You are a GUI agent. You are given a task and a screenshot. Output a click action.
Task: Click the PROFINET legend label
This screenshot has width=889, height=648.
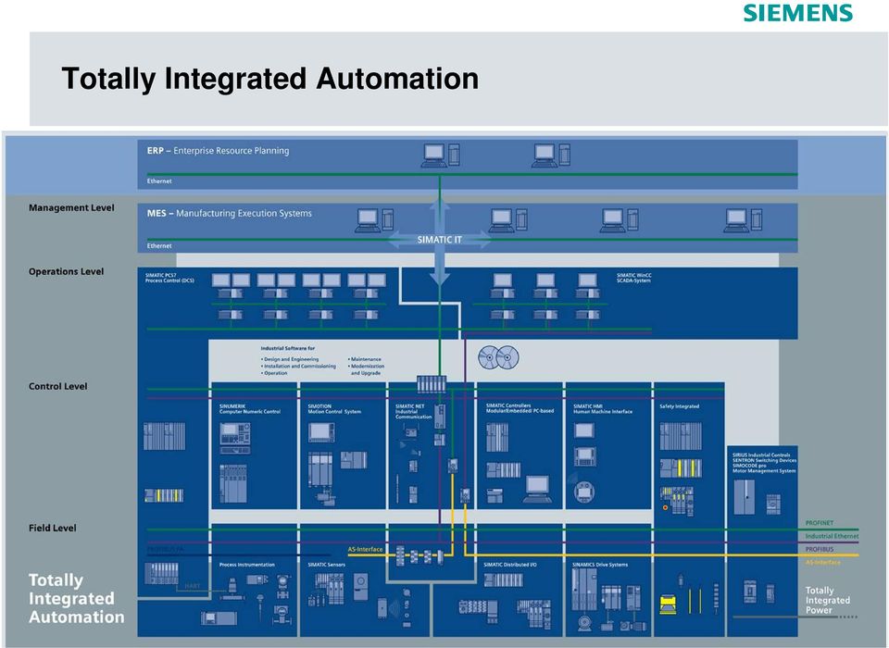click(x=820, y=523)
